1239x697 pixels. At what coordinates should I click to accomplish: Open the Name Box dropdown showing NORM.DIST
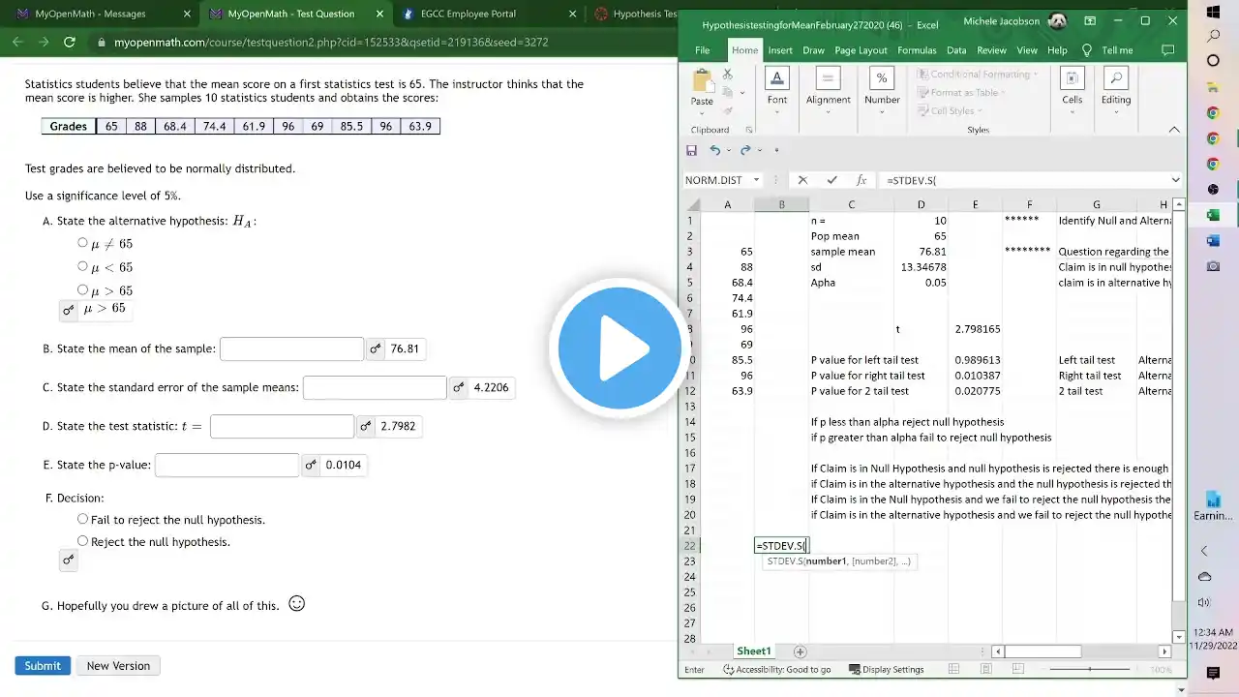coord(756,180)
